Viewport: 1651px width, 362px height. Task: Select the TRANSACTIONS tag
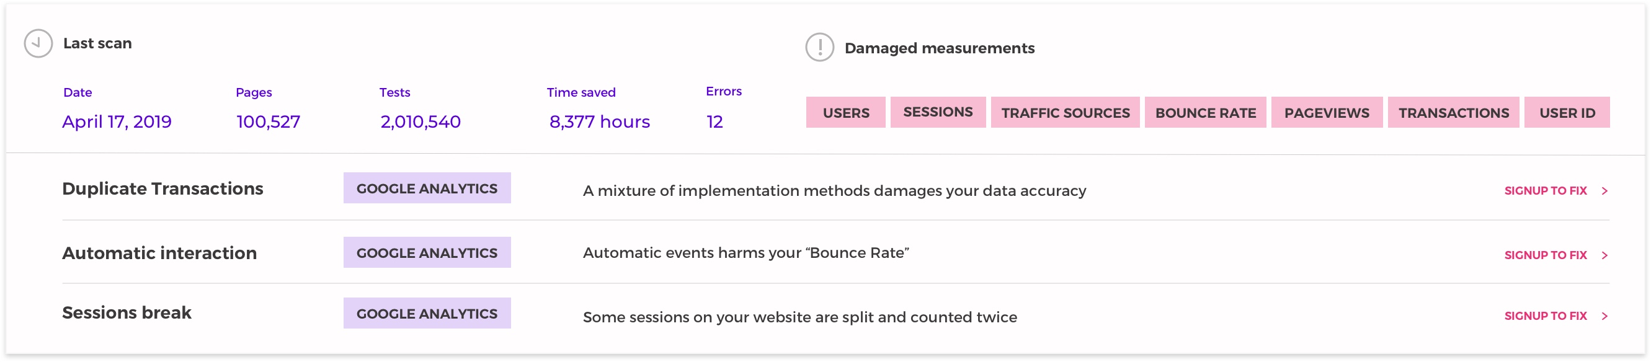[1453, 113]
